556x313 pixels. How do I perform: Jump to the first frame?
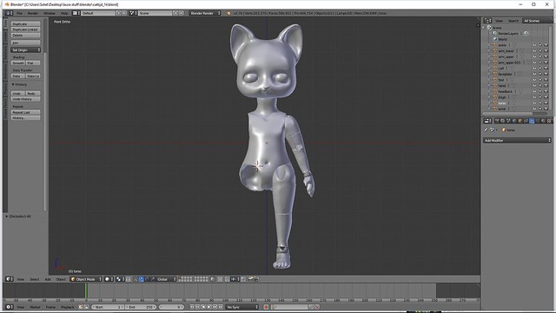pyautogui.click(x=192, y=307)
